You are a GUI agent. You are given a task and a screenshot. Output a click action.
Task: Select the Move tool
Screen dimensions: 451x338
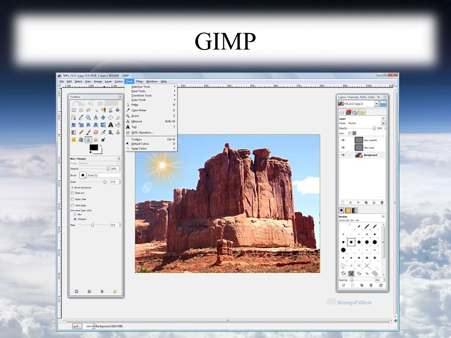click(x=103, y=117)
